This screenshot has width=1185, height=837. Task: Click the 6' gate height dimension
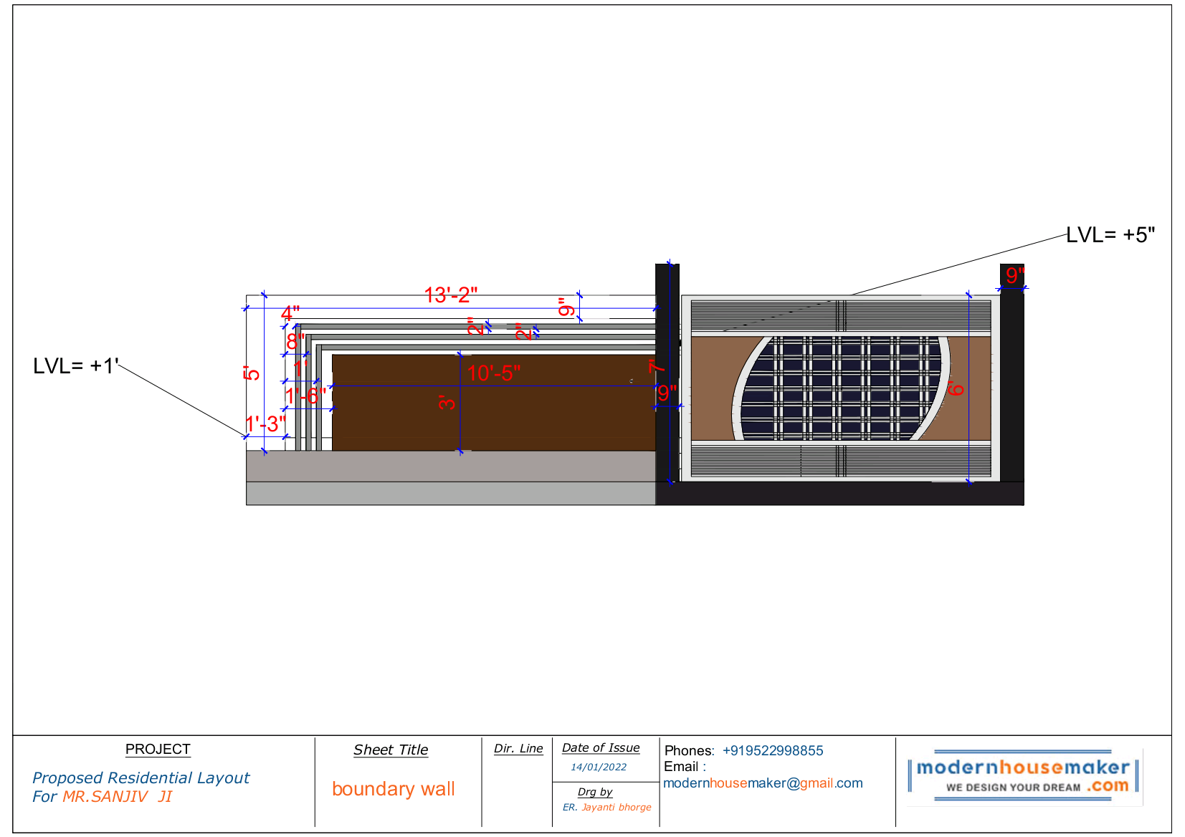coord(956,389)
